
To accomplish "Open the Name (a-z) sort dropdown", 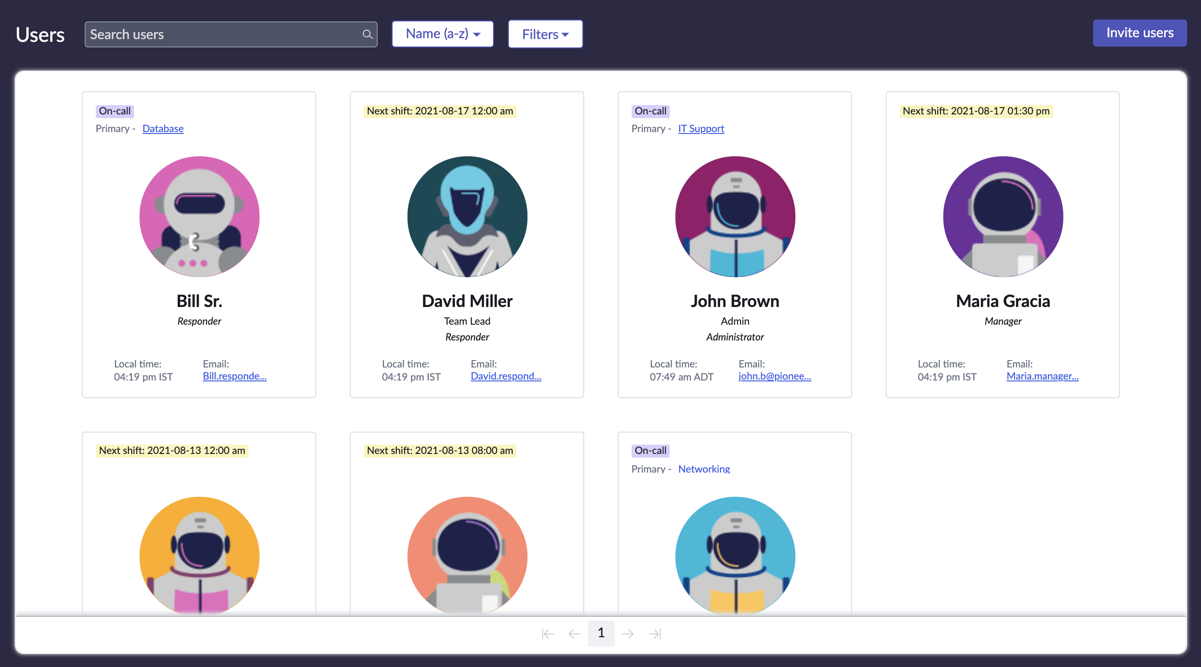I will 442,34.
